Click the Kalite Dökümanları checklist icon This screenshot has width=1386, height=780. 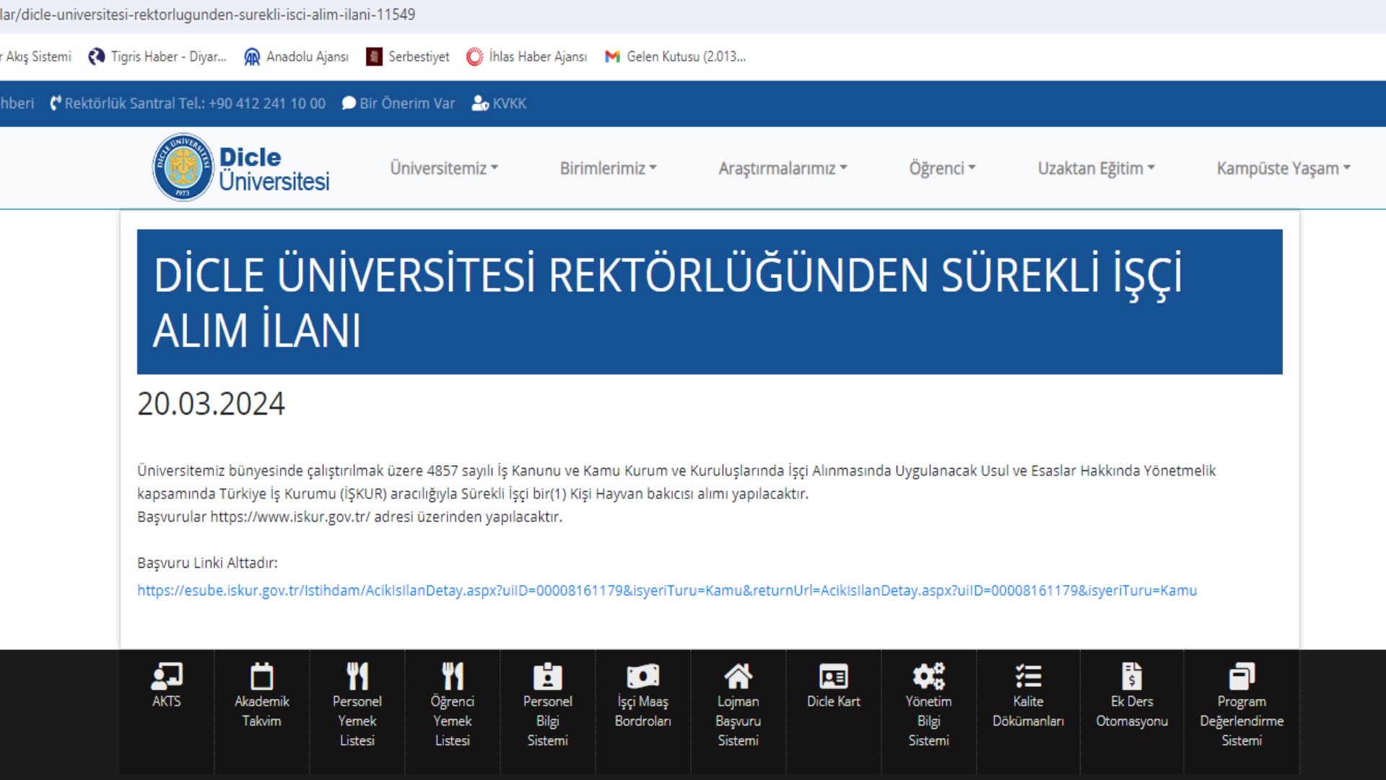pos(1028,677)
